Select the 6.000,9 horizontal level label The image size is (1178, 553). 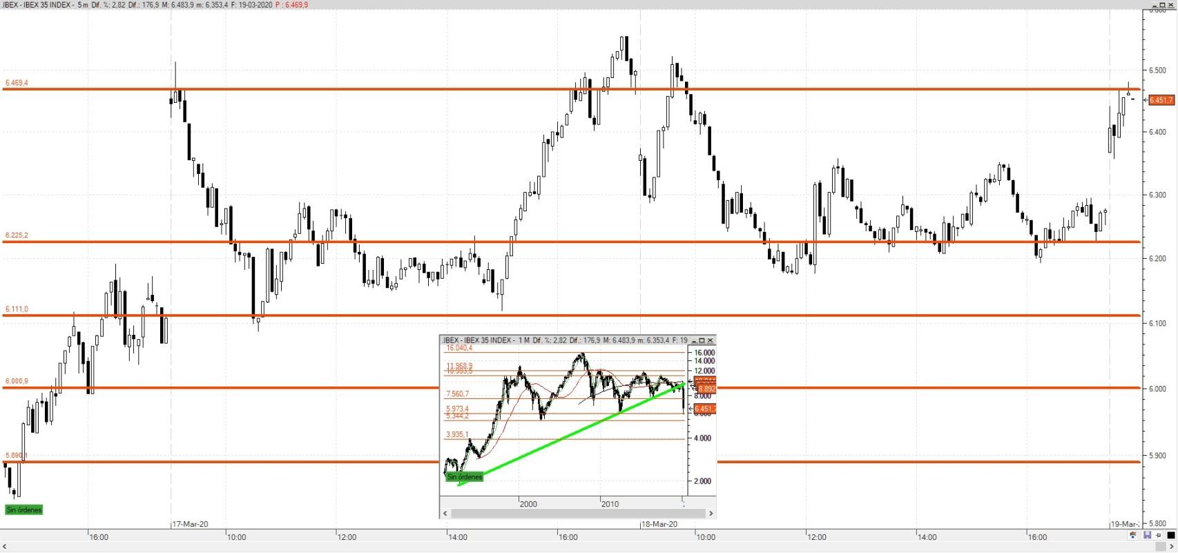pyautogui.click(x=17, y=381)
